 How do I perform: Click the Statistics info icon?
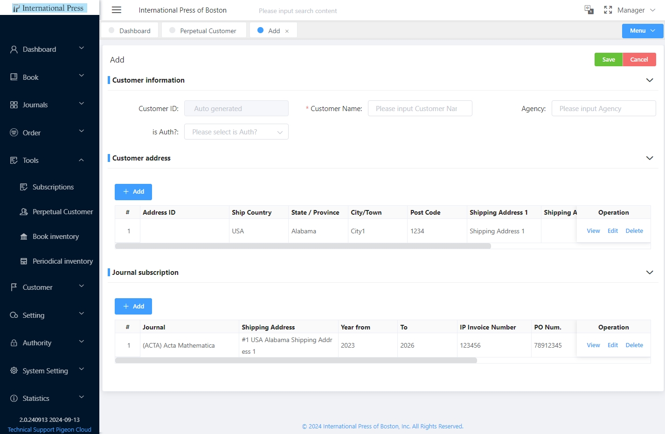click(14, 399)
